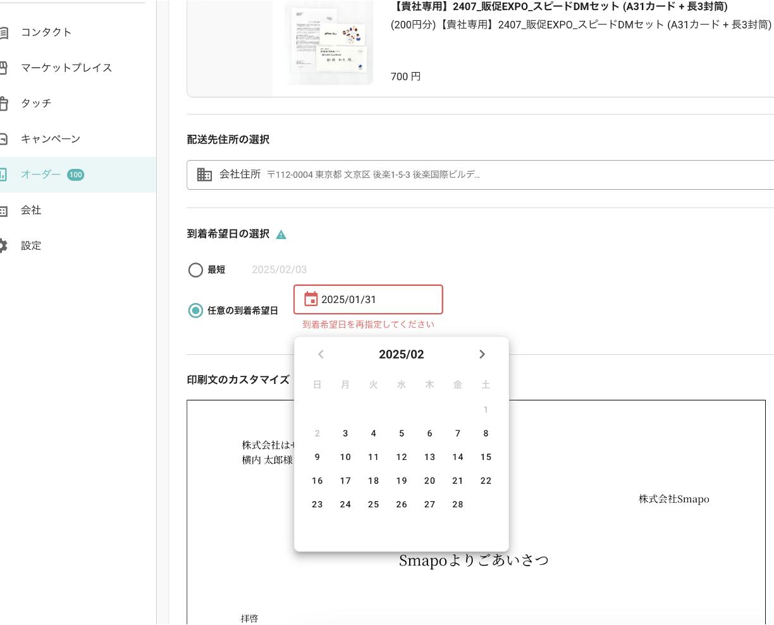The image size is (774, 625).
Task: Select February 10 date
Action: 345,457
